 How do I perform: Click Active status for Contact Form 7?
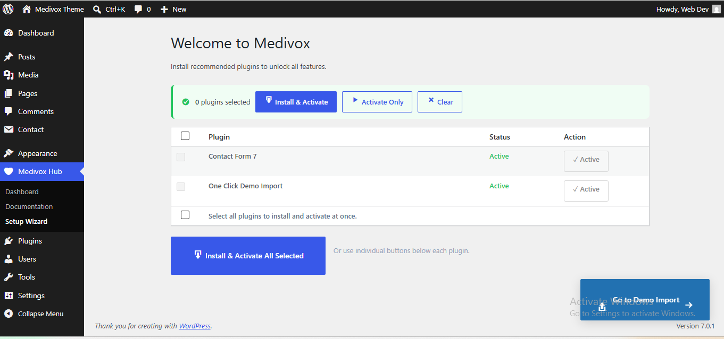[499, 156]
